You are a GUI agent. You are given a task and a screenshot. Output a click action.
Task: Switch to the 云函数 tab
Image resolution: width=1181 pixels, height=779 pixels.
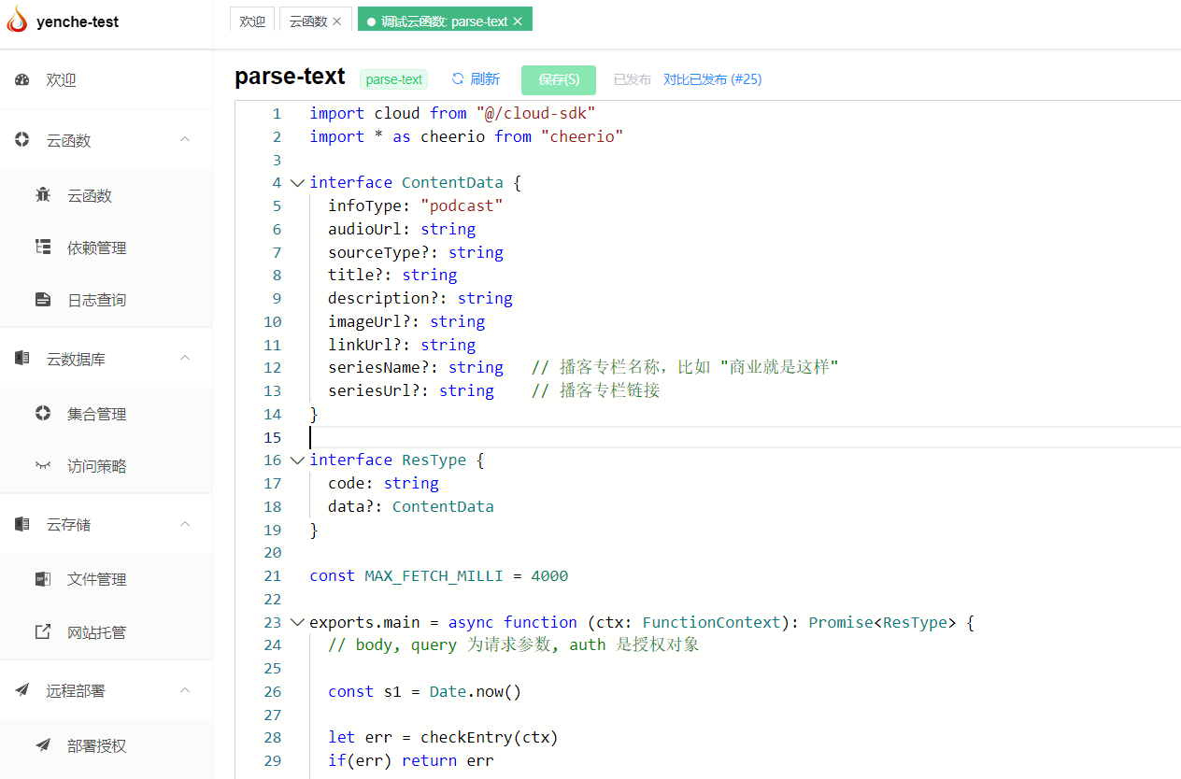coord(308,21)
